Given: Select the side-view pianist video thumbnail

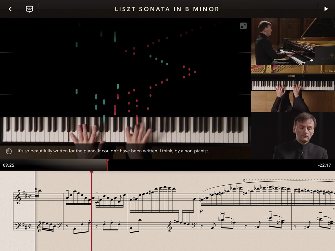Looking at the screenshot, I should coord(293,42).
